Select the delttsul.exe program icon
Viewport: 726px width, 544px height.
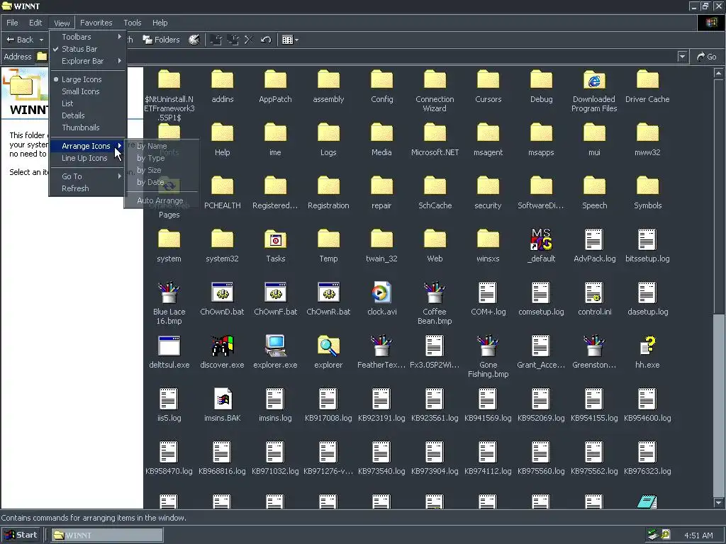[x=169, y=346]
